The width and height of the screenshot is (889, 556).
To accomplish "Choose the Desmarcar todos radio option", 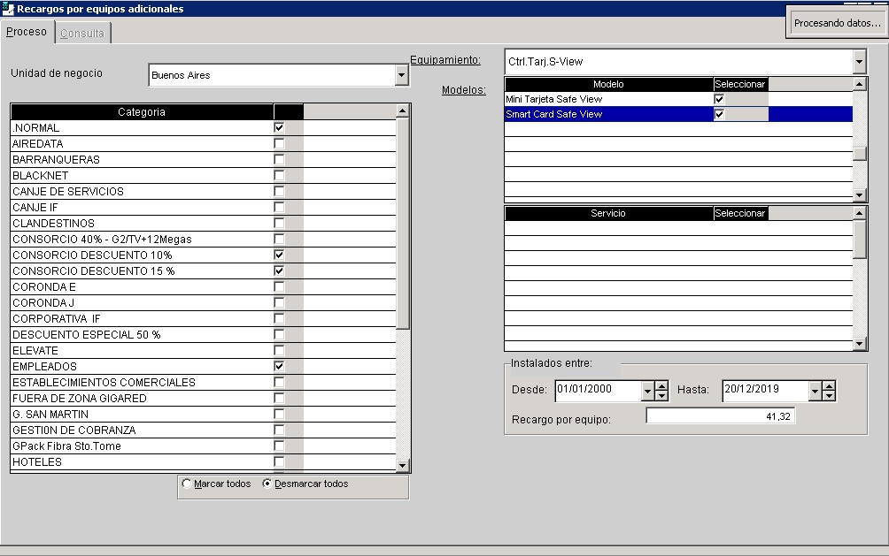I will pyautogui.click(x=267, y=484).
